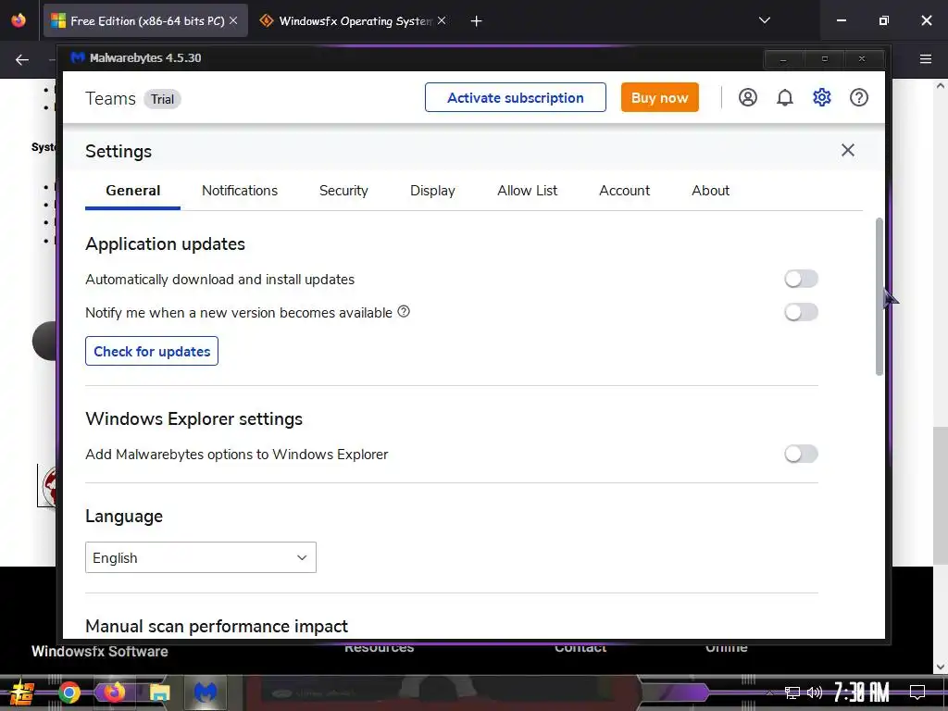Close the Free Edition browser tab

[233, 20]
